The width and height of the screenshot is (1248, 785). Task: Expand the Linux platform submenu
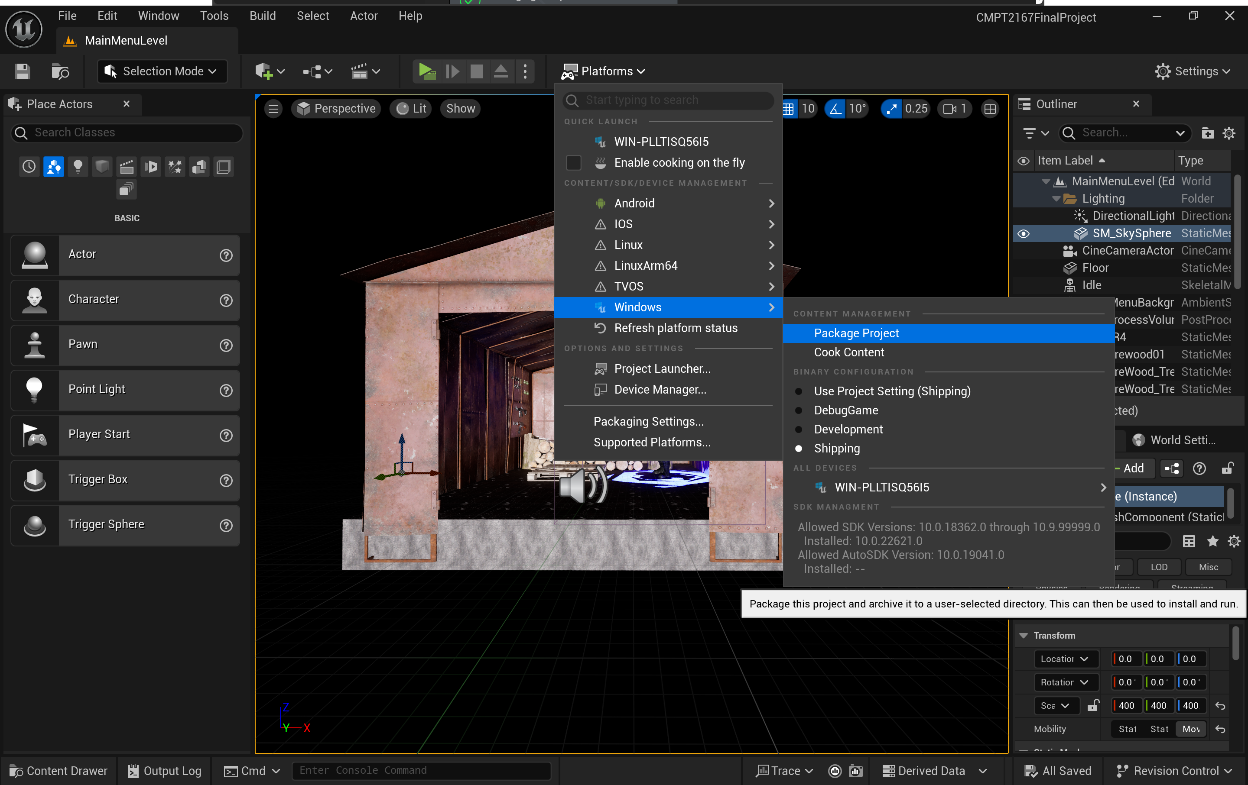668,245
